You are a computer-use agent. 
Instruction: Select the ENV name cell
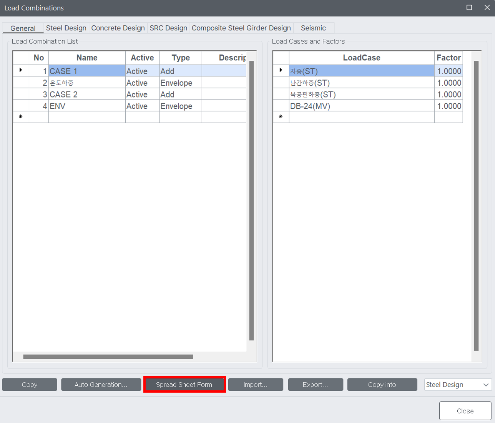(87, 106)
